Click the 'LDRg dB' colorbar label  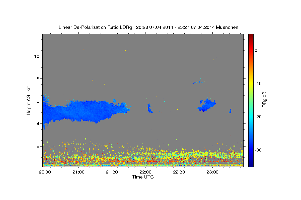click(264, 100)
